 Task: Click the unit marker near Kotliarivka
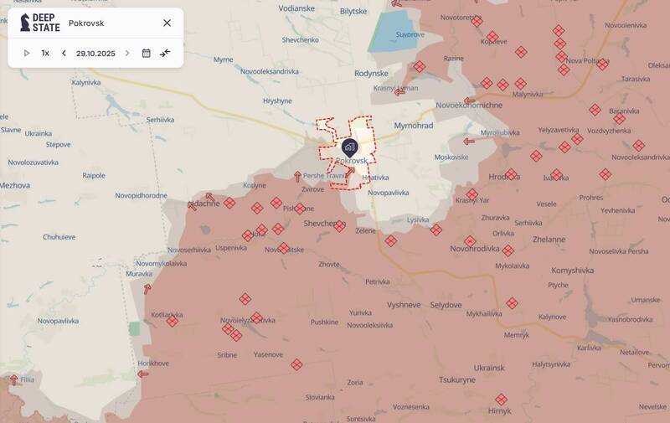(x=173, y=322)
